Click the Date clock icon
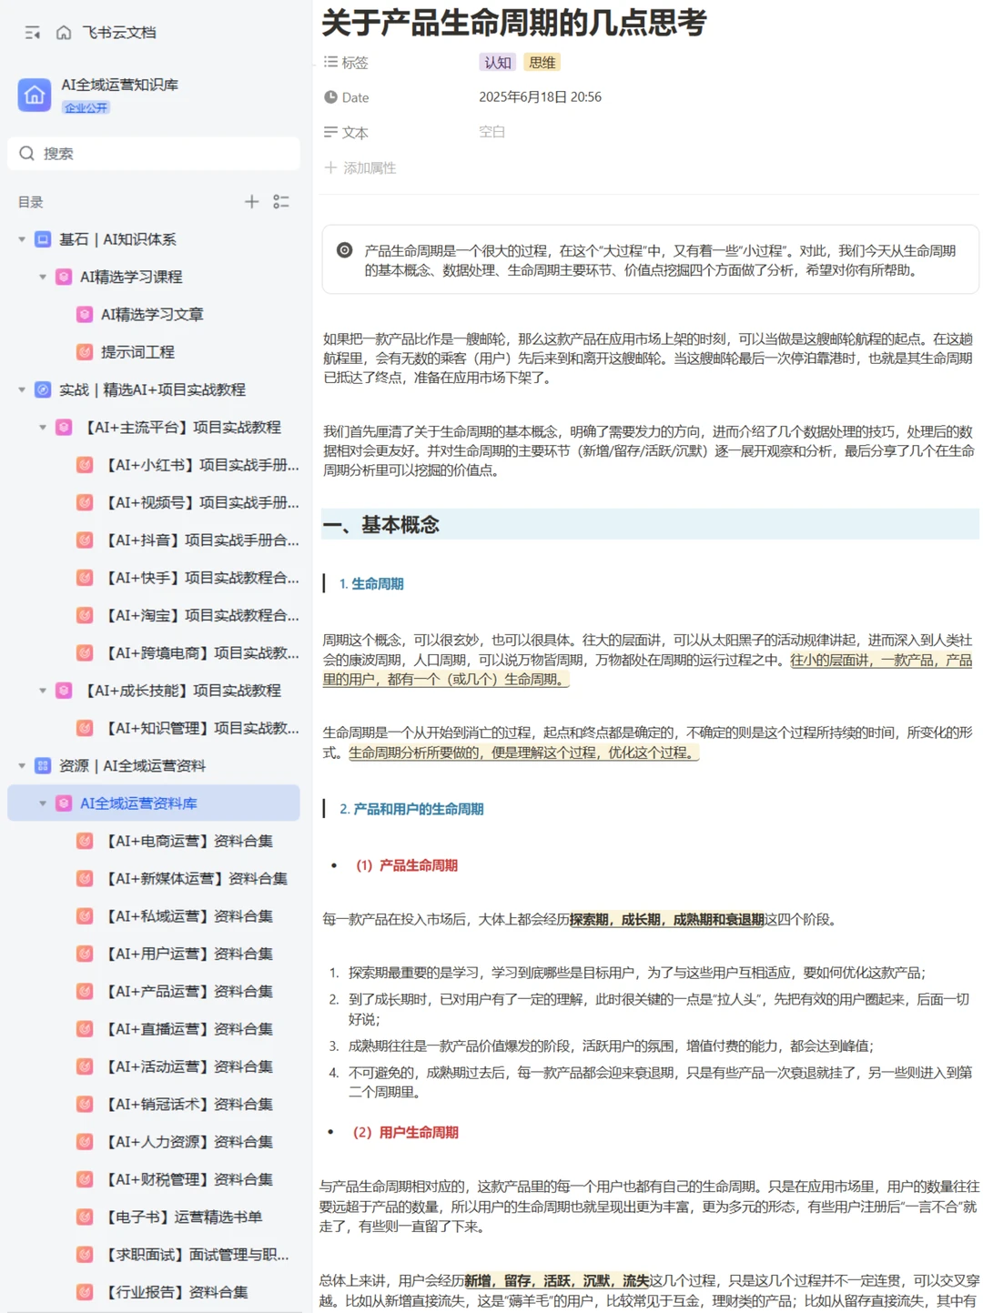Viewport: 983px width, 1313px height. [x=330, y=97]
